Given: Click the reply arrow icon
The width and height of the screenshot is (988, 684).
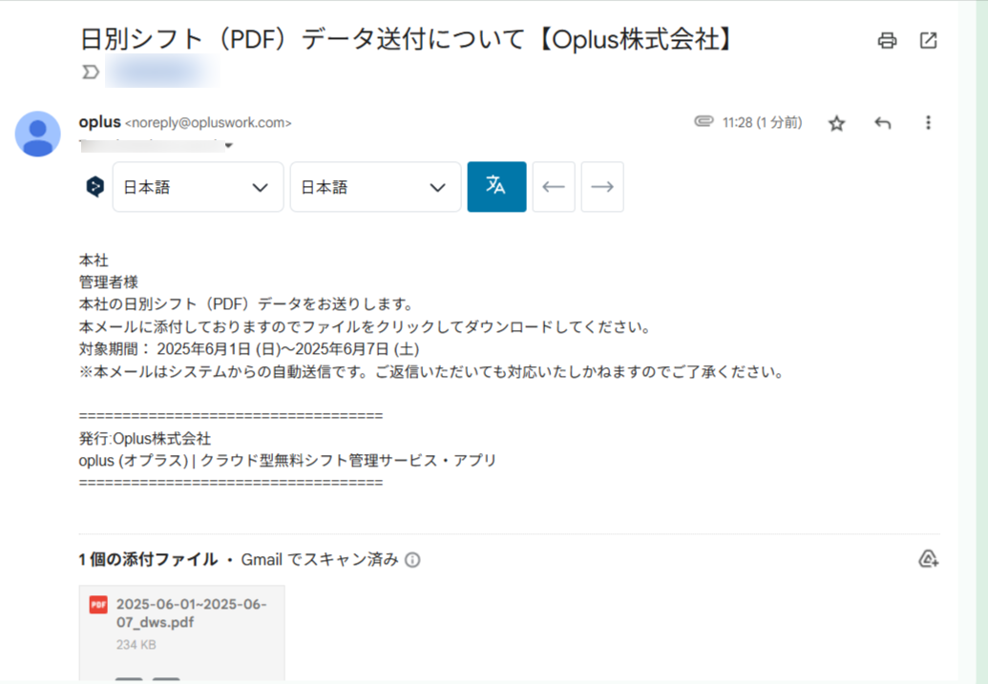Looking at the screenshot, I should pos(883,123).
